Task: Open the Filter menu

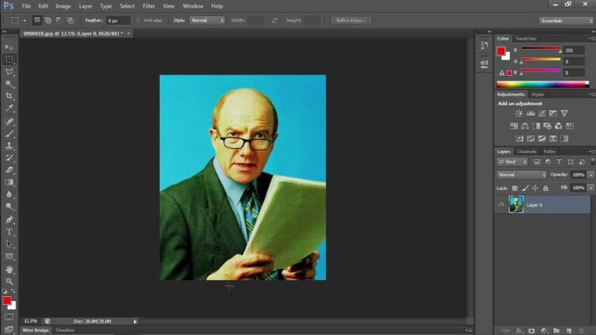Action: [x=149, y=6]
